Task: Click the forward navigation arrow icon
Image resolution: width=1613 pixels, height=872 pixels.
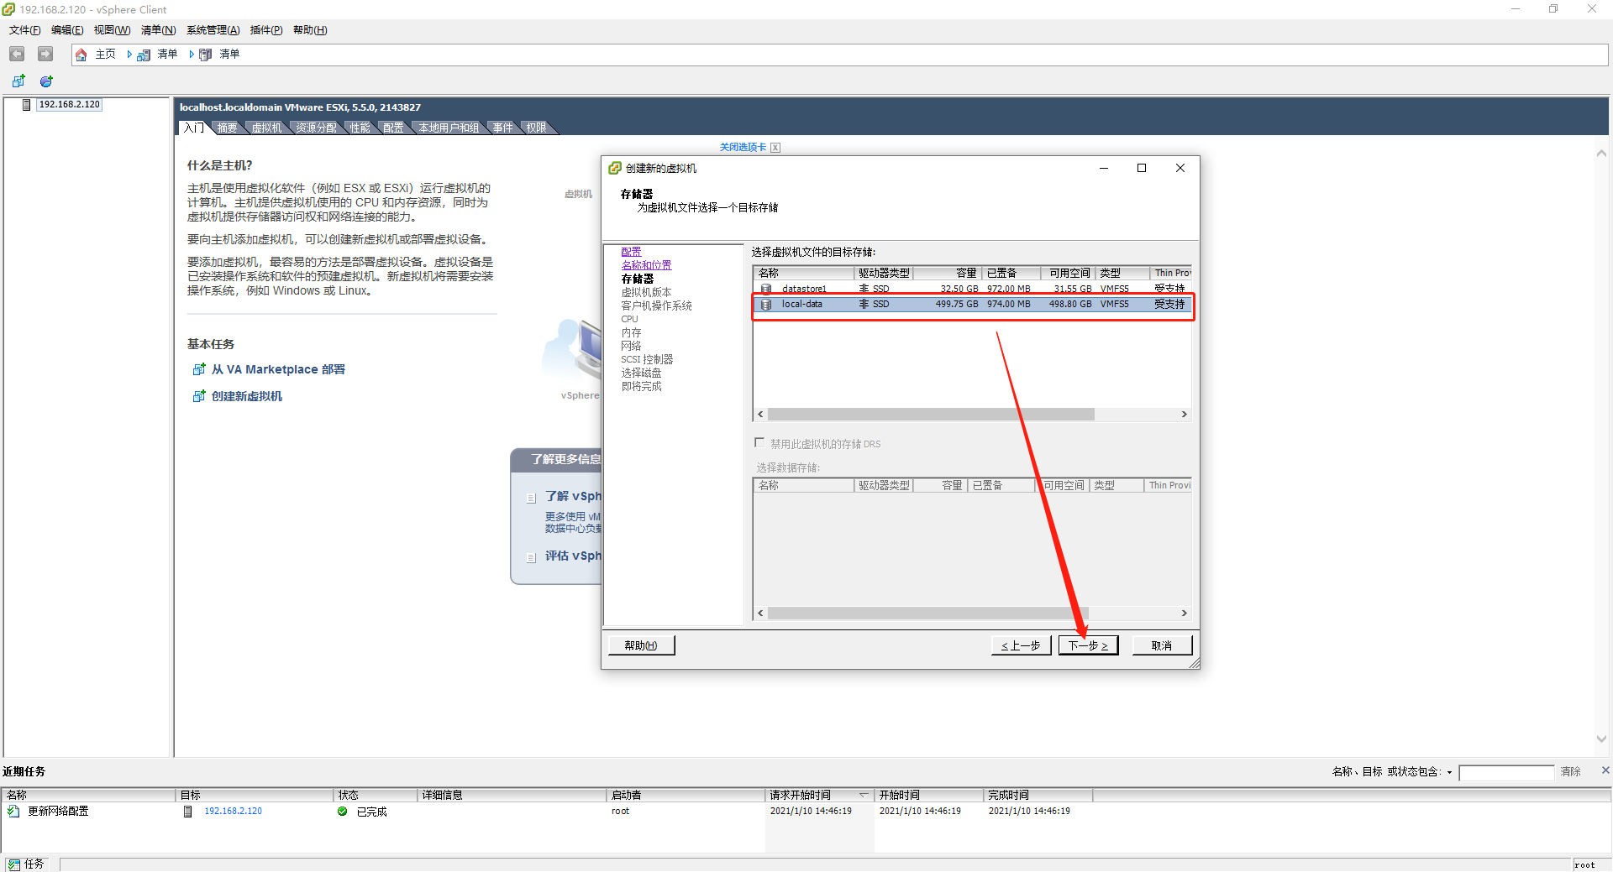Action: [45, 54]
